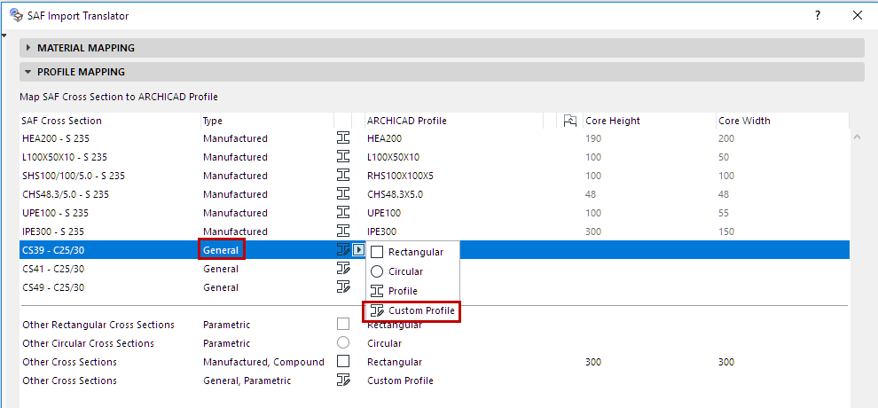This screenshot has width=878, height=408.
Task: Click the profile icon in the IPE300 row
Action: (x=342, y=231)
